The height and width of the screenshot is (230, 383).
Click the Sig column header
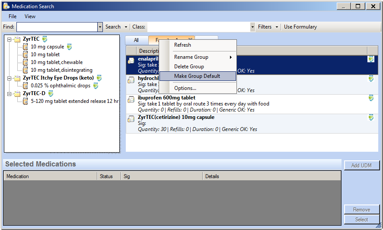pos(162,176)
